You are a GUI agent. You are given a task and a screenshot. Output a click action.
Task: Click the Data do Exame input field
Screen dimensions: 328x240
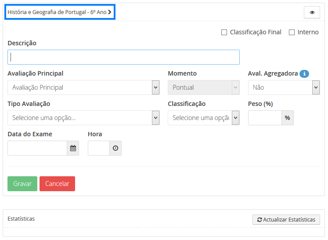(x=37, y=149)
